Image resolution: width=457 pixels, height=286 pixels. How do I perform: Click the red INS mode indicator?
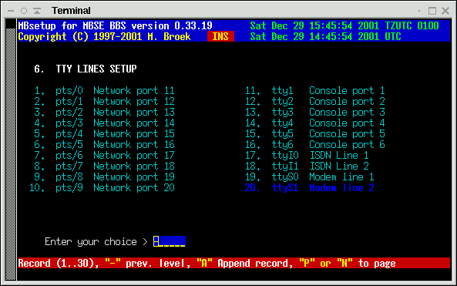(x=220, y=36)
